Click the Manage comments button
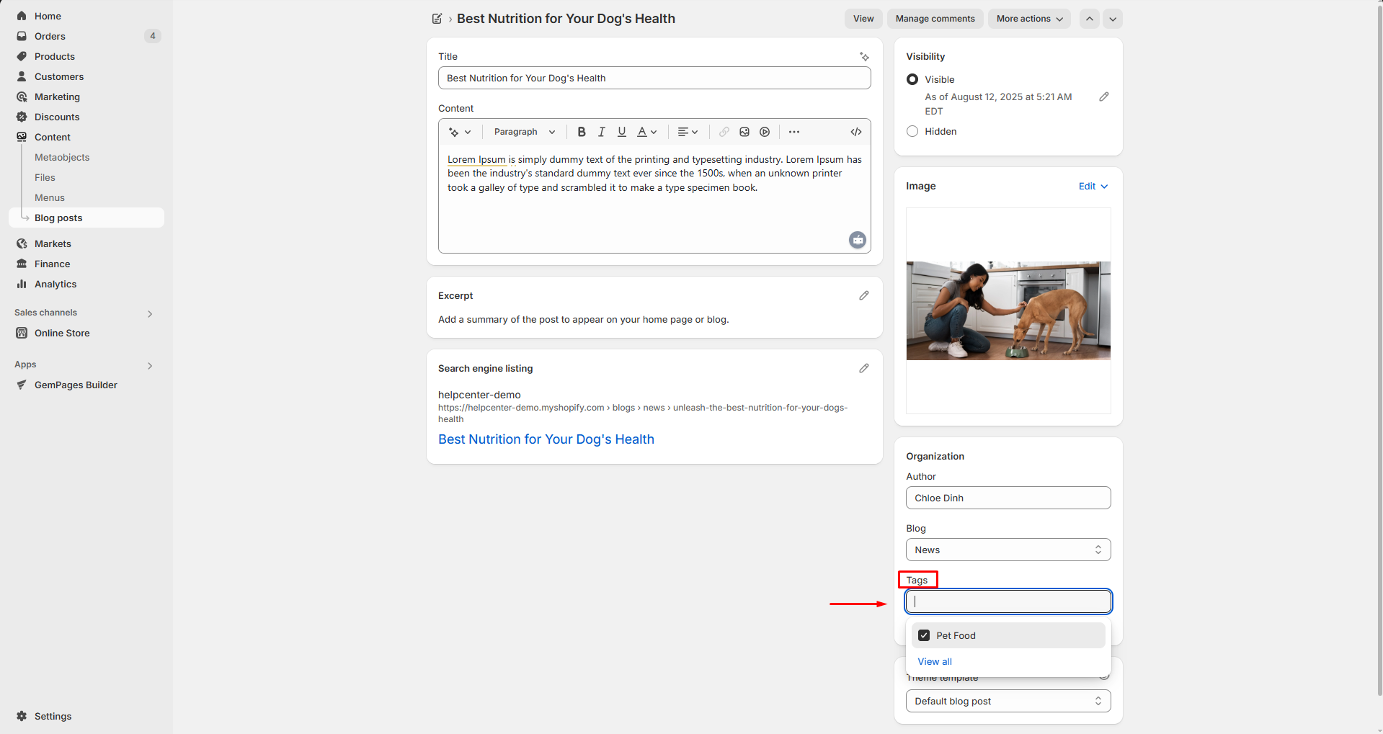The height and width of the screenshot is (734, 1383). pyautogui.click(x=935, y=19)
